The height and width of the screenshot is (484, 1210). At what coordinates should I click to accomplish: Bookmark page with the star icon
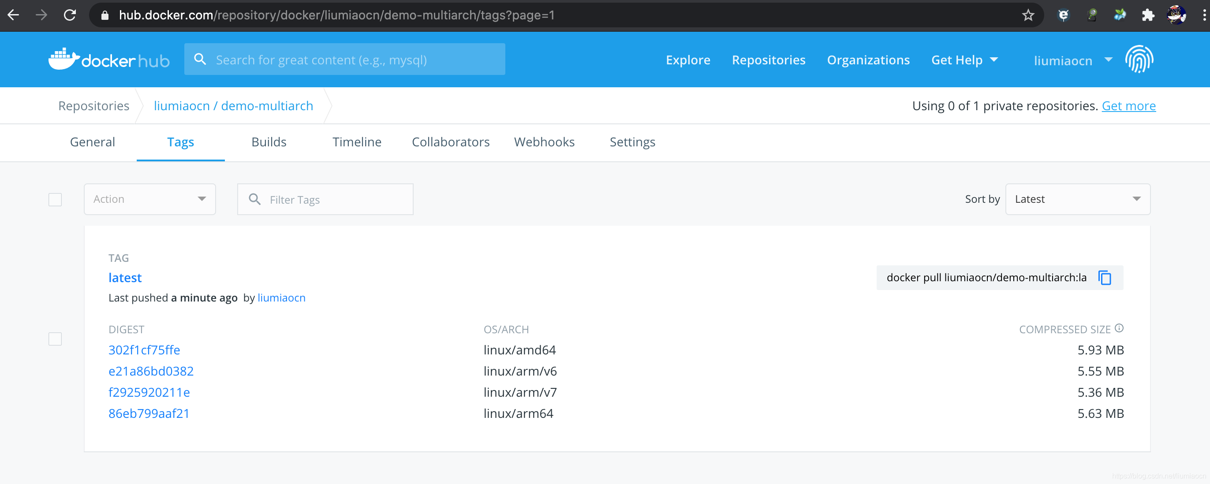(1028, 15)
